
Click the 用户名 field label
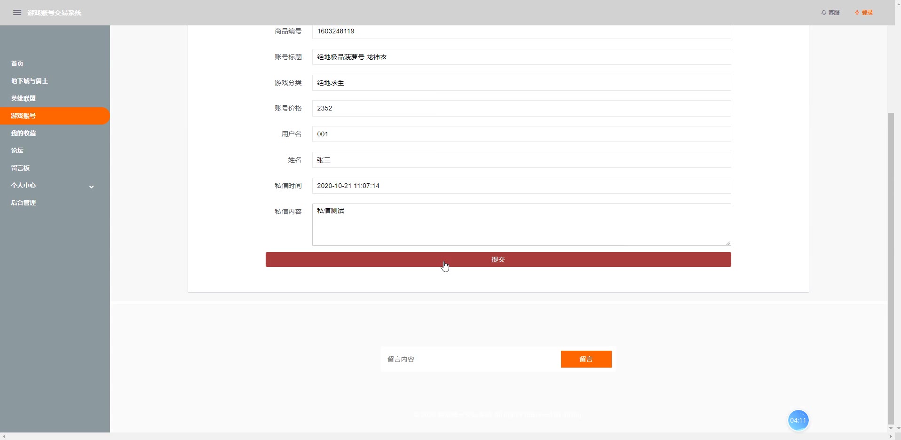(x=292, y=134)
